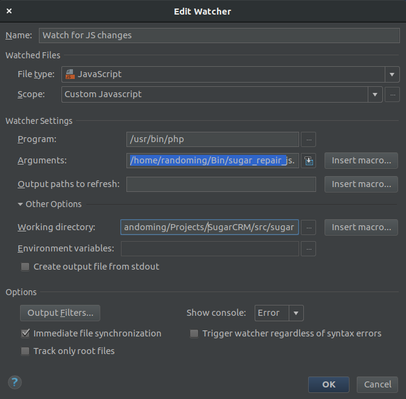The height and width of the screenshot is (399, 406).
Task: Open scope editor via ellipsis button
Action: click(393, 95)
